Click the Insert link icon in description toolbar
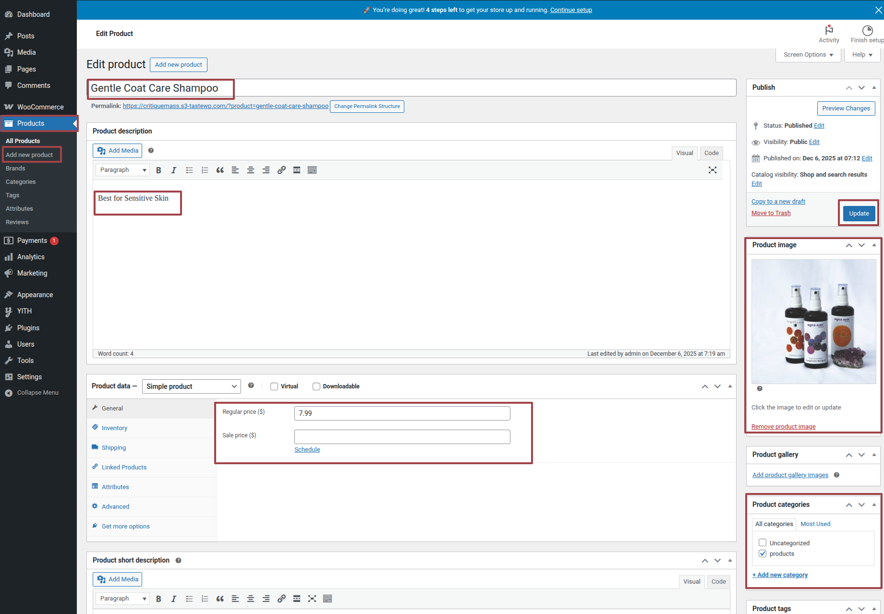 coord(281,170)
